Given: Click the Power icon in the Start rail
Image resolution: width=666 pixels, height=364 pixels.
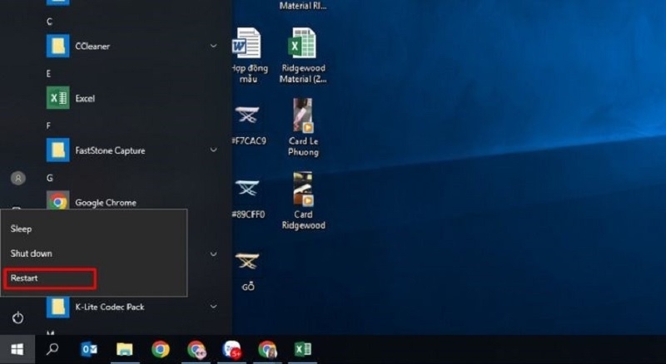Looking at the screenshot, I should point(17,317).
